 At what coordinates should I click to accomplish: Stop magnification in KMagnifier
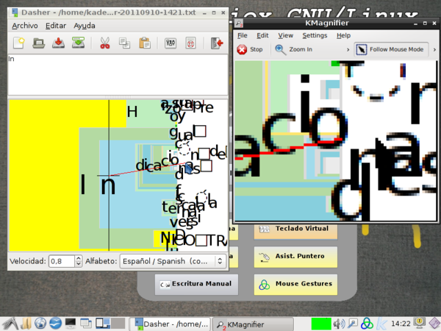click(x=250, y=49)
